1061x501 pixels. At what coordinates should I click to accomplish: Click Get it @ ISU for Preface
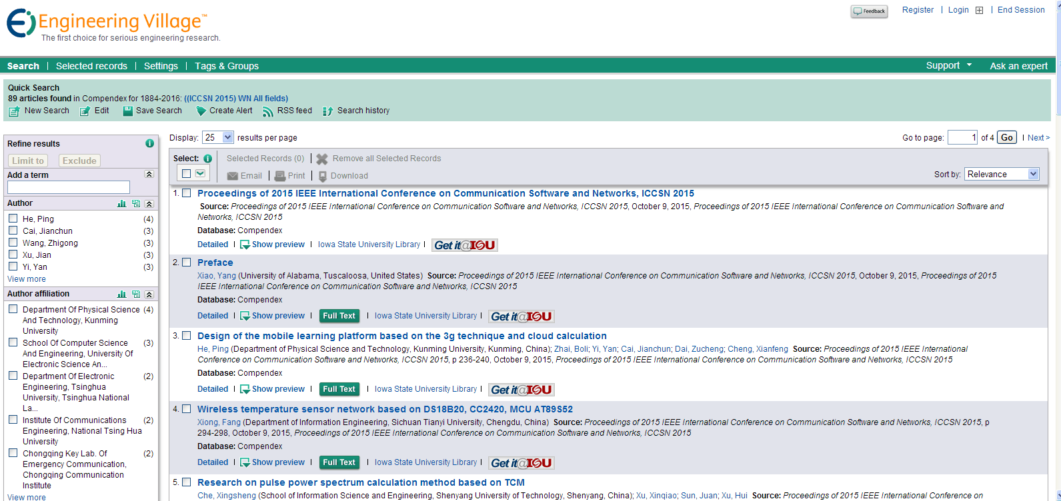click(x=521, y=316)
